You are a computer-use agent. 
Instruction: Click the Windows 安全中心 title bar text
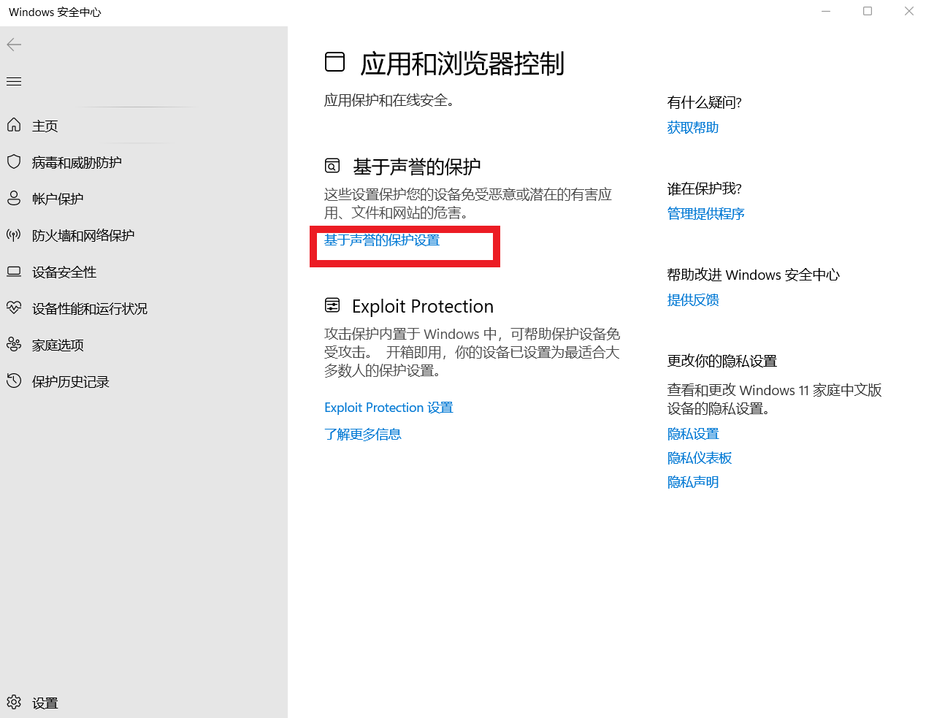55,12
